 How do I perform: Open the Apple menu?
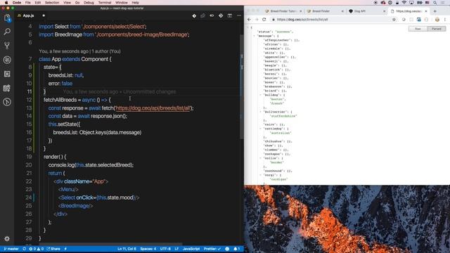6,3
